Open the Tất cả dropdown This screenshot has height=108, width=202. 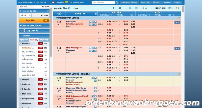26,15
